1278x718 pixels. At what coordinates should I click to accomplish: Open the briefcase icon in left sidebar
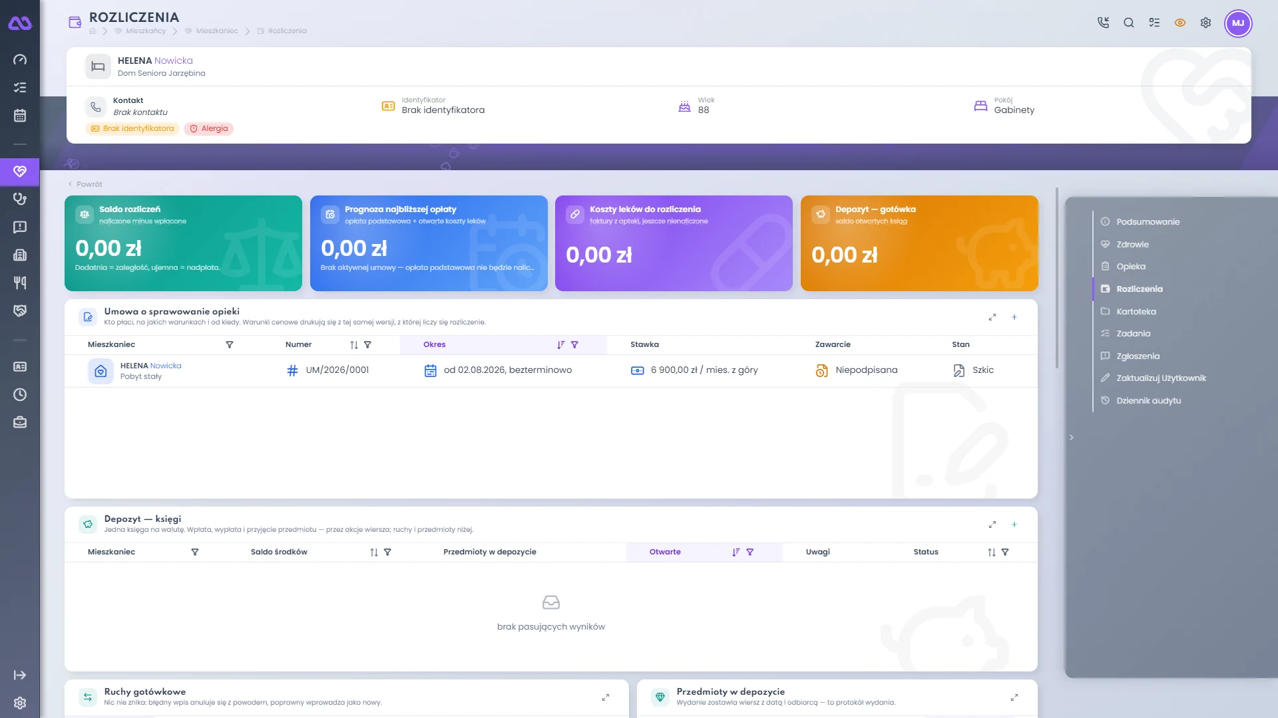[20, 423]
